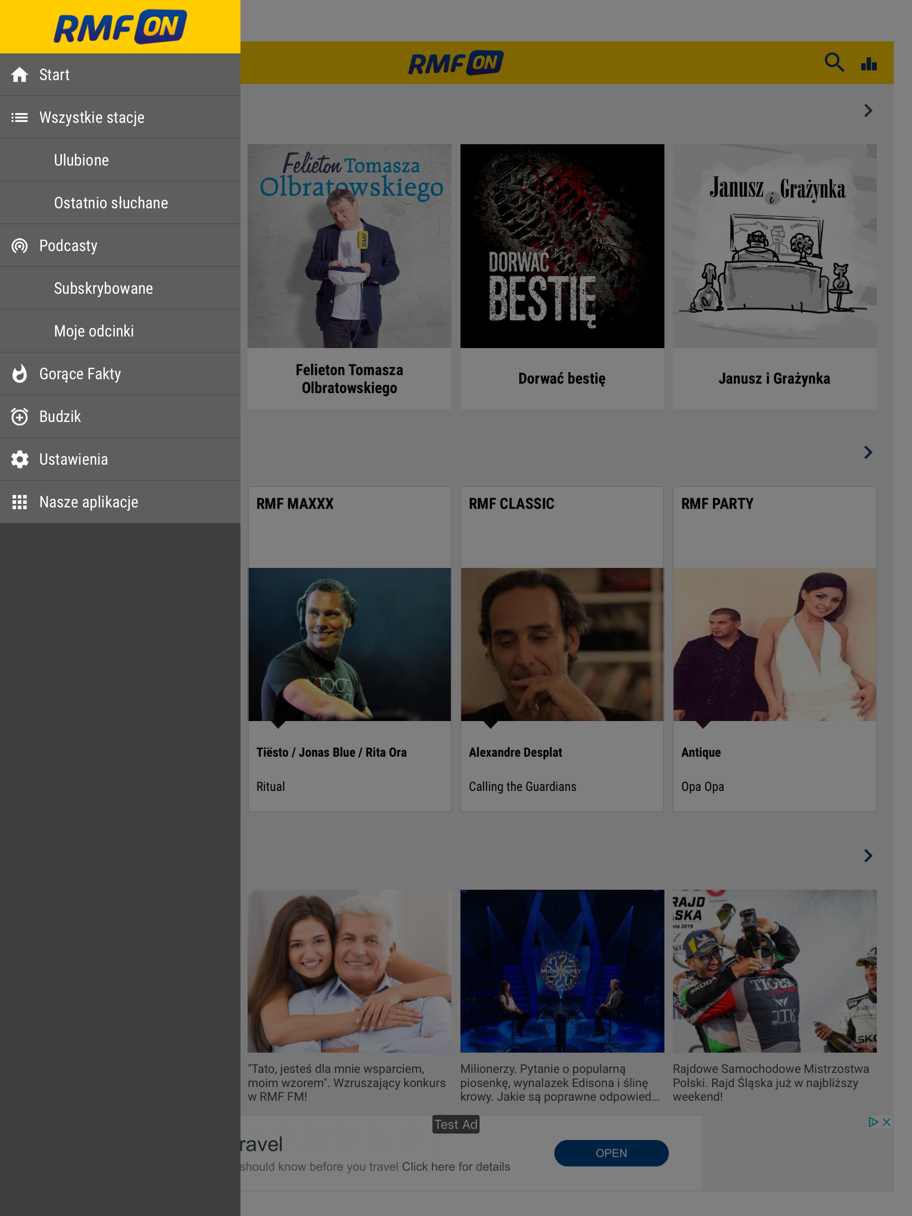Image resolution: width=912 pixels, height=1216 pixels.
Task: Click the search magnifier icon
Action: (834, 63)
